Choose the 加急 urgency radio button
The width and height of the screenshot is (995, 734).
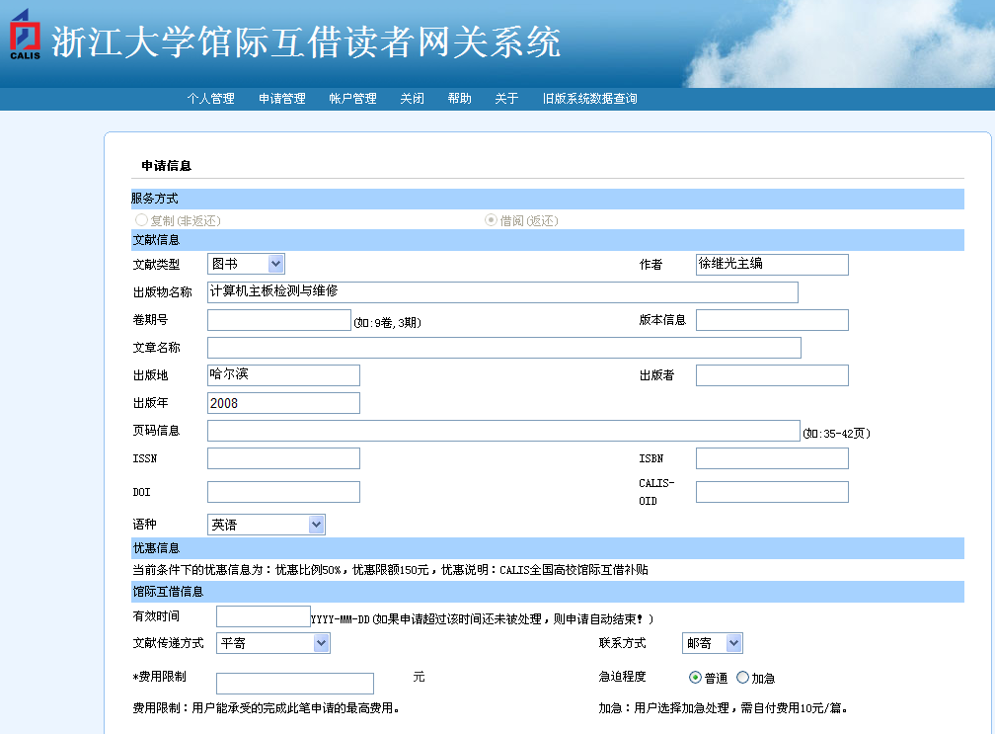pos(742,678)
